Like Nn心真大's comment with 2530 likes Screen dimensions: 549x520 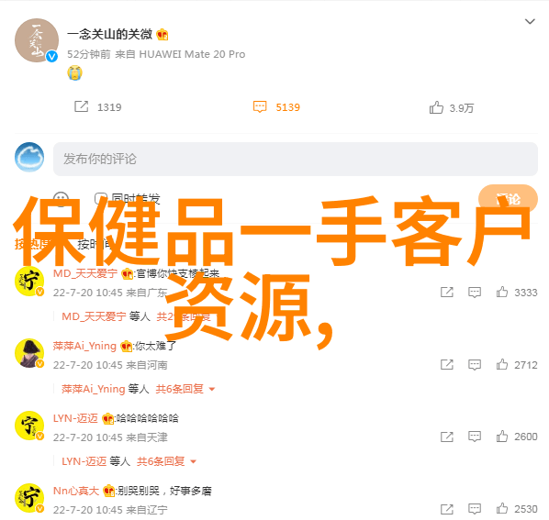(x=502, y=508)
